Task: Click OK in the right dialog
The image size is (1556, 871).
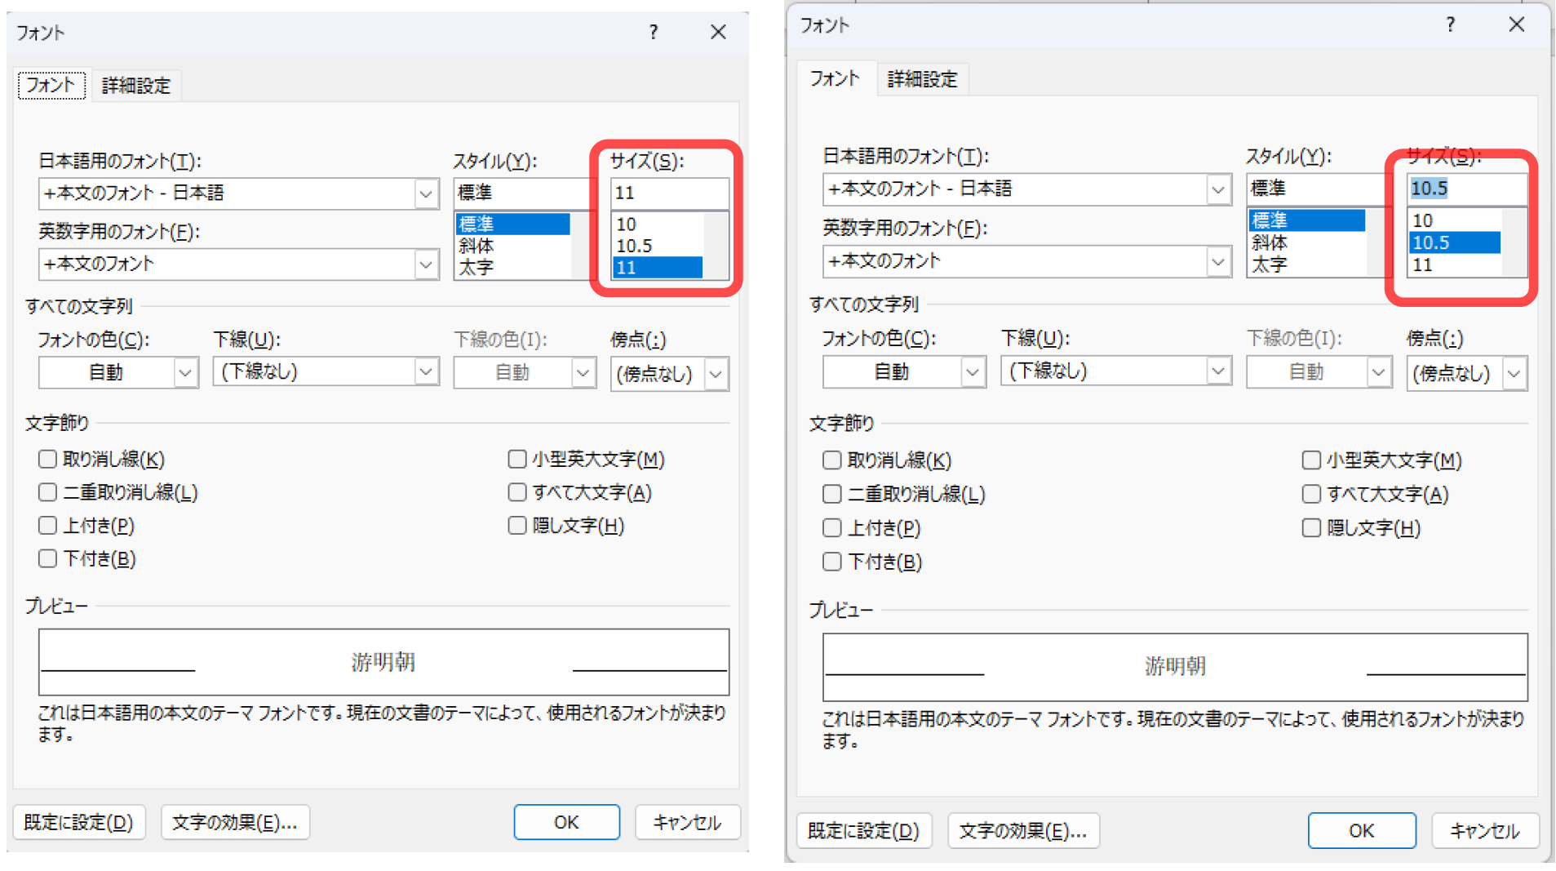Action: [1361, 831]
